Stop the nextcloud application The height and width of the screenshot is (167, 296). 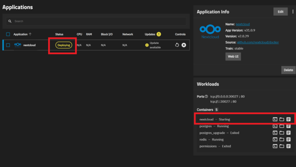(184, 45)
